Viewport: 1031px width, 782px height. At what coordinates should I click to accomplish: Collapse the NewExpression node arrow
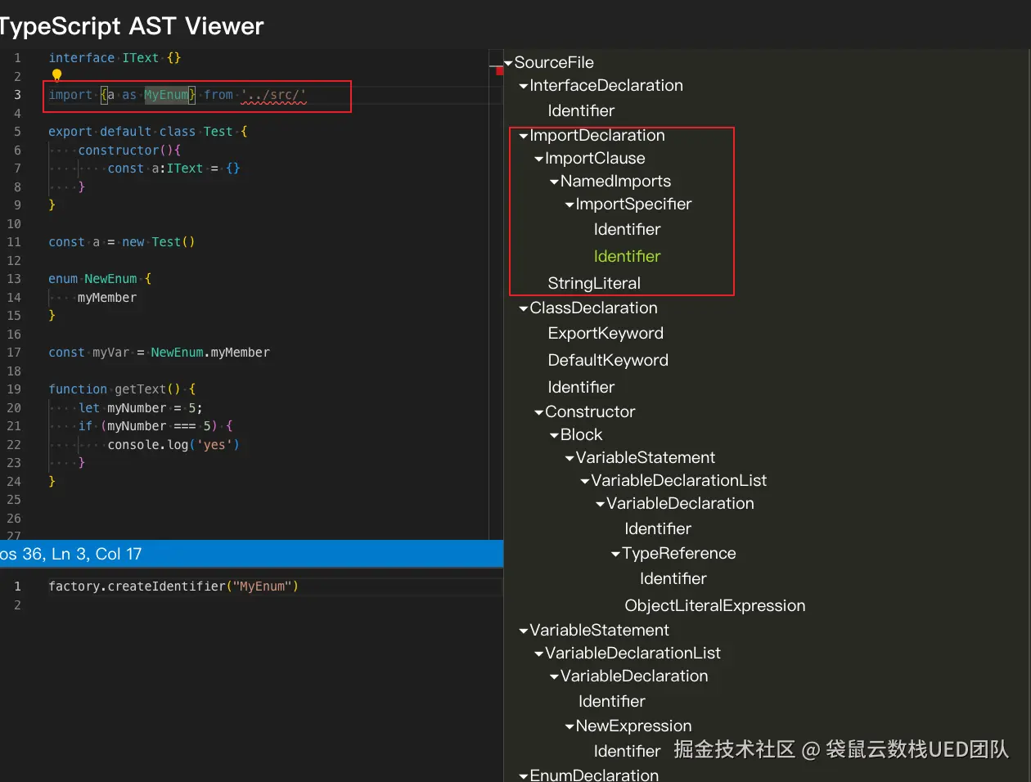(570, 726)
